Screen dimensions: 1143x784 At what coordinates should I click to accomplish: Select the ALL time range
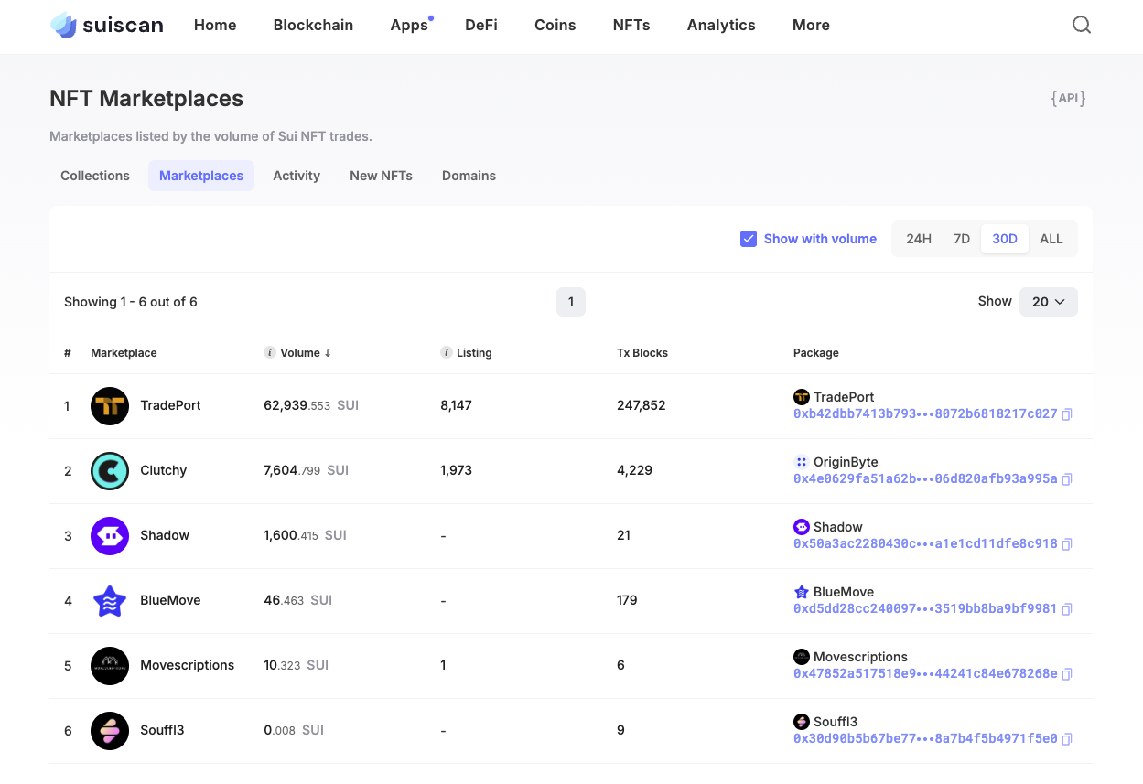click(1051, 239)
